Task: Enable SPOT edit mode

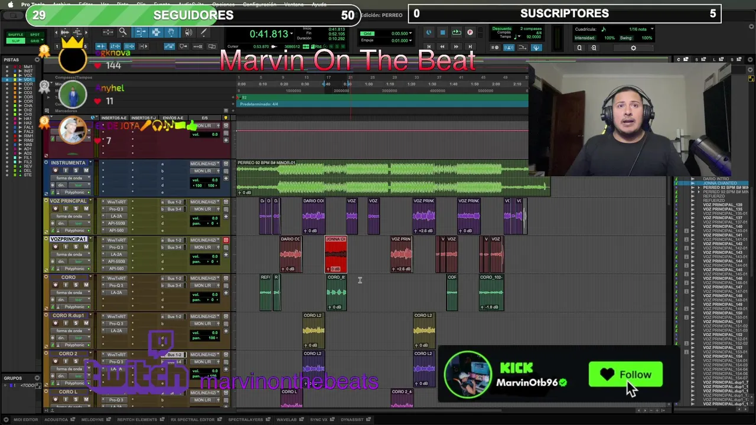Action: click(35, 35)
